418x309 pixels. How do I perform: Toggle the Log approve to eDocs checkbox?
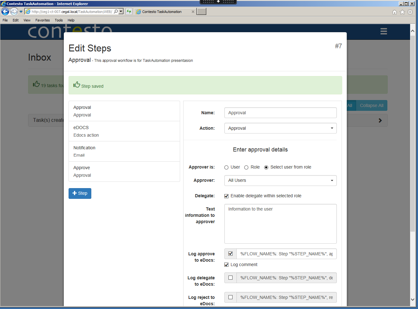tap(230, 254)
